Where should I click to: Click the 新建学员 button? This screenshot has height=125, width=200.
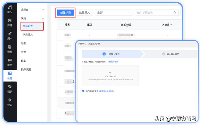pyautogui.click(x=66, y=12)
